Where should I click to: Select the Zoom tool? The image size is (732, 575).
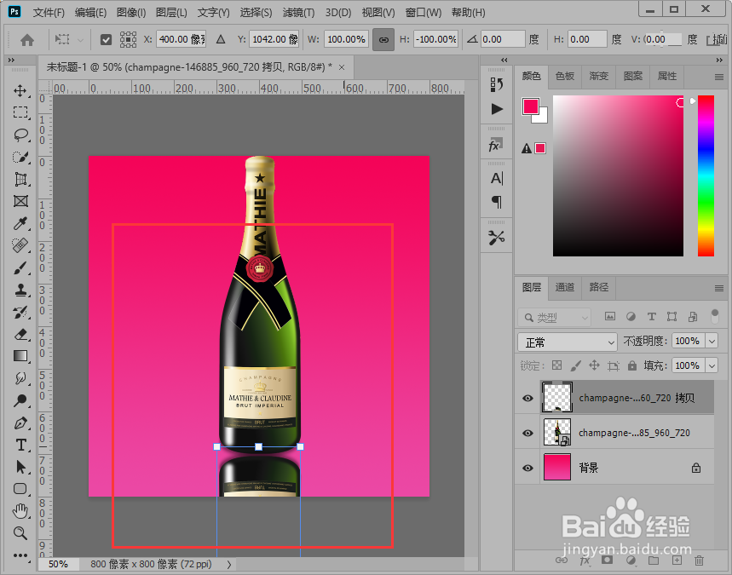[20, 533]
